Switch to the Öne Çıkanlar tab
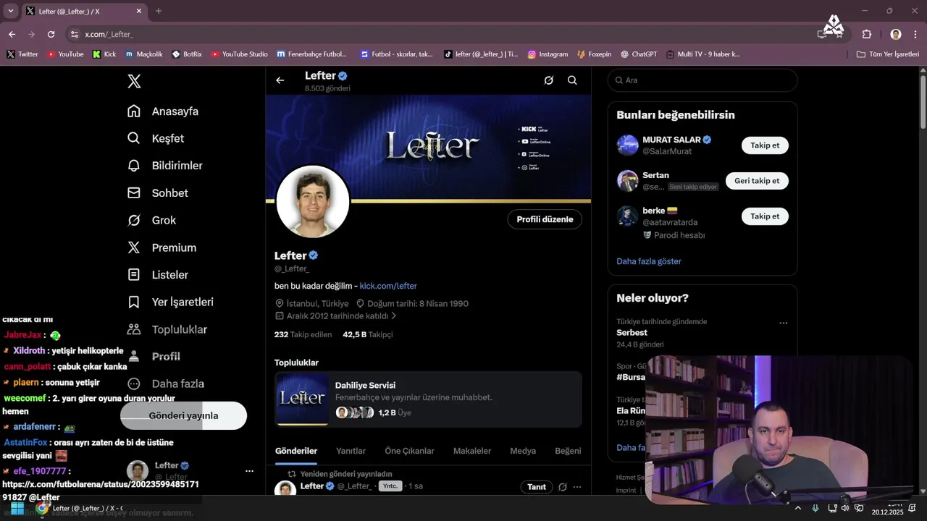This screenshot has height=521, width=927. tap(409, 451)
